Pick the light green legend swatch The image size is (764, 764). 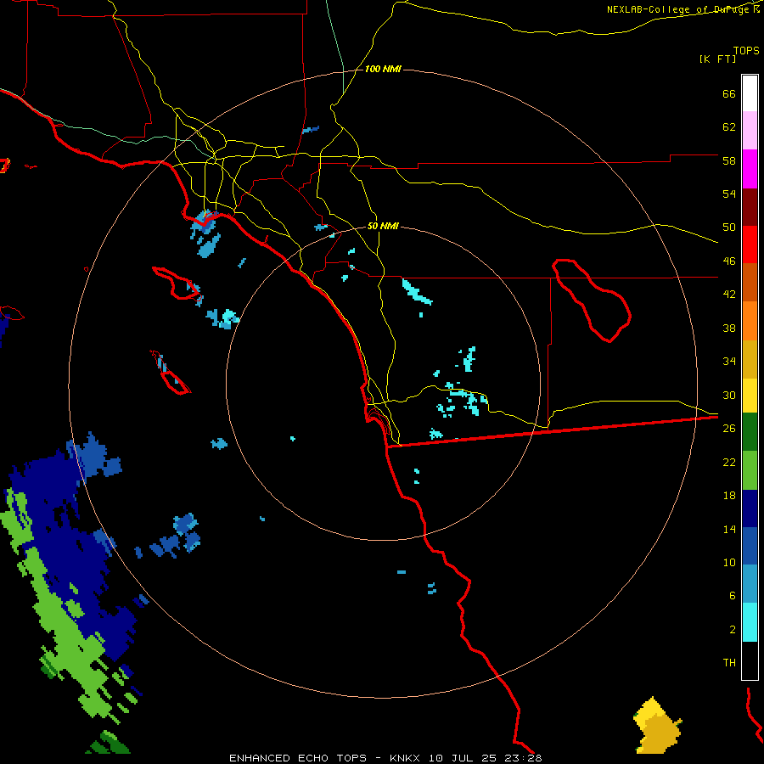(750, 470)
